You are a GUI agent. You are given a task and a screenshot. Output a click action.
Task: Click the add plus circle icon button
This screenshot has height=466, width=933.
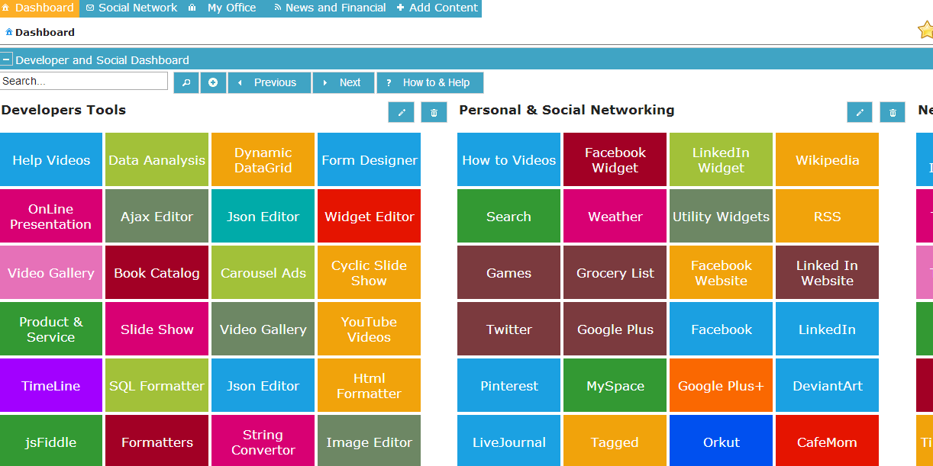tap(213, 82)
